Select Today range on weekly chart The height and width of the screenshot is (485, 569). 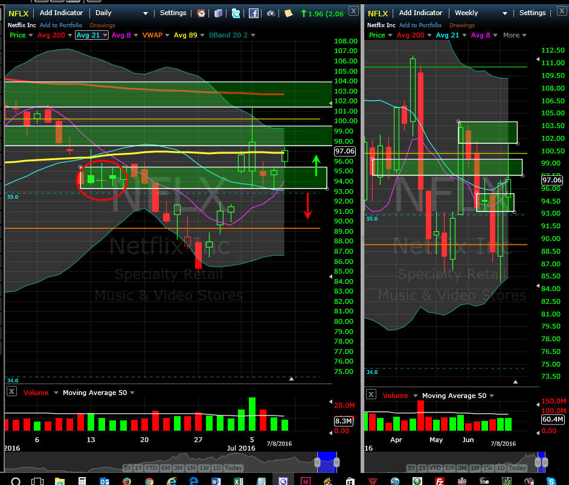pos(516,467)
